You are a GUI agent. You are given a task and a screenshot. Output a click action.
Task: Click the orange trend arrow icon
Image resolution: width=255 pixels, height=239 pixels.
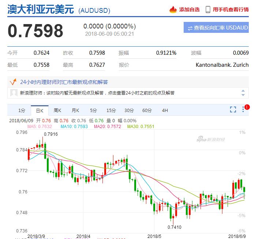pyautogui.click(x=13, y=82)
